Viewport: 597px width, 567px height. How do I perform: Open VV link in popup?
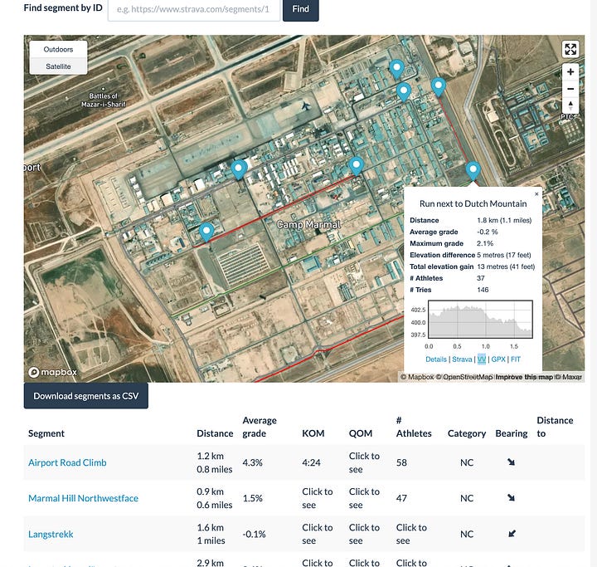pos(481,359)
